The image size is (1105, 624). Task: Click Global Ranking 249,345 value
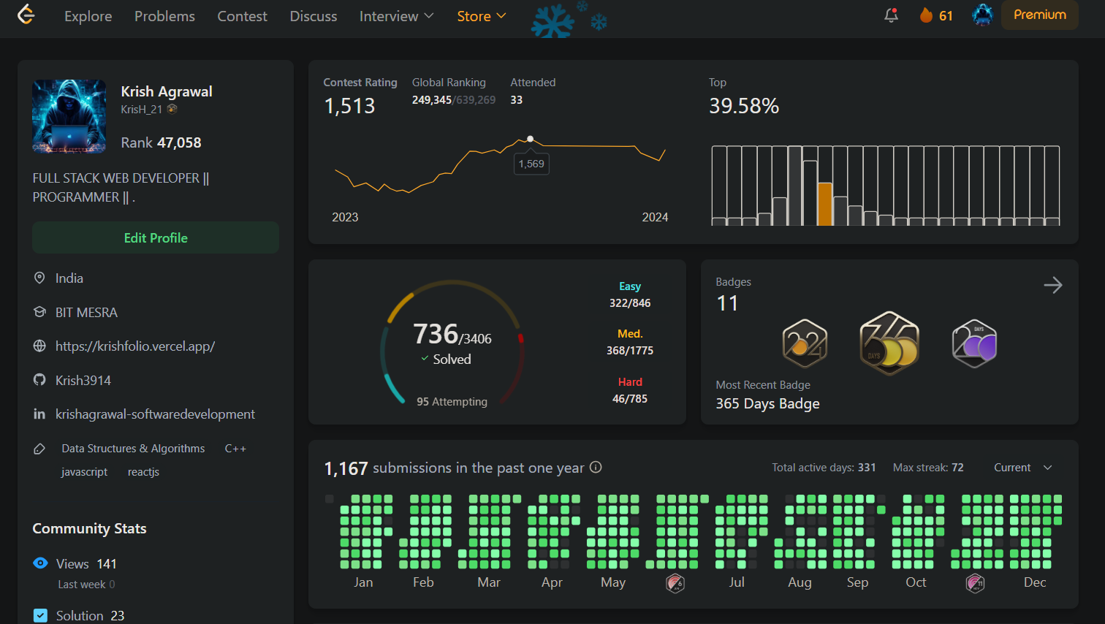pos(432,100)
